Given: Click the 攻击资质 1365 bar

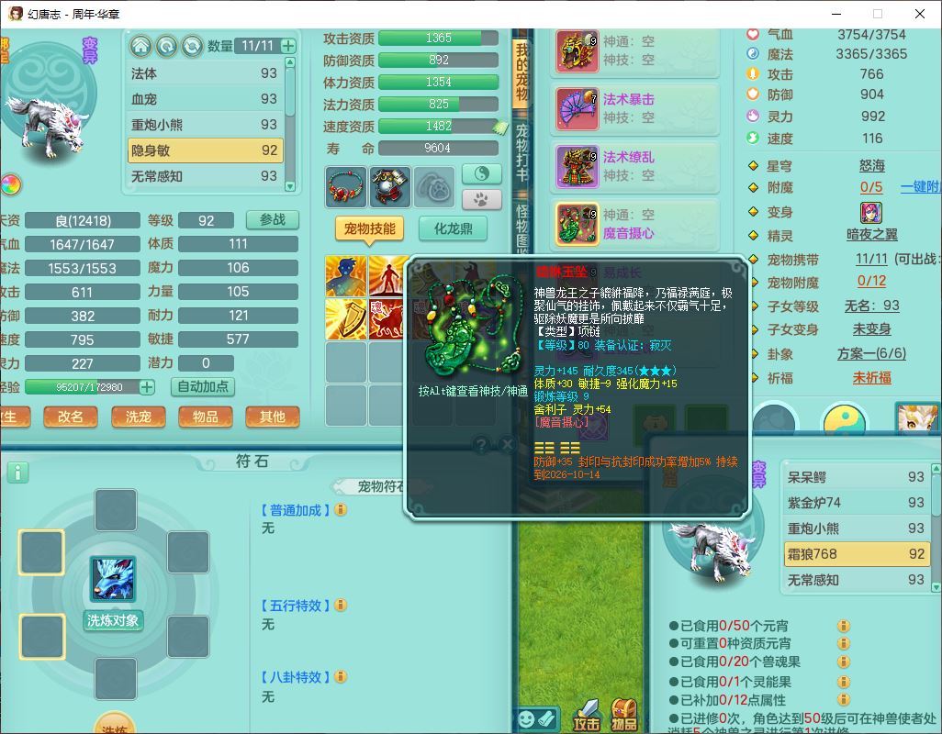Looking at the screenshot, I should [x=439, y=38].
